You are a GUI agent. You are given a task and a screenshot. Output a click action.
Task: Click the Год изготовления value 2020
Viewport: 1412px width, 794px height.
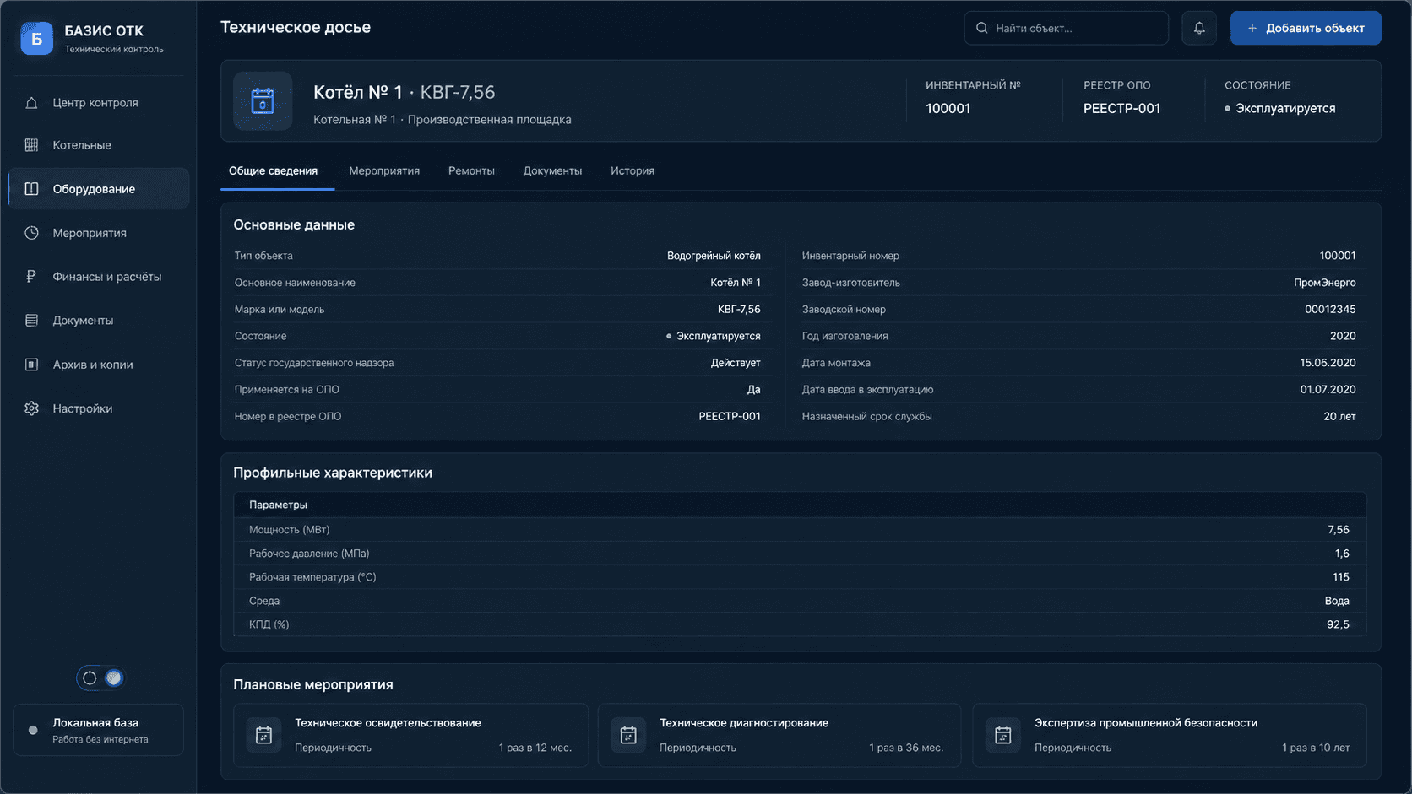click(x=1343, y=336)
